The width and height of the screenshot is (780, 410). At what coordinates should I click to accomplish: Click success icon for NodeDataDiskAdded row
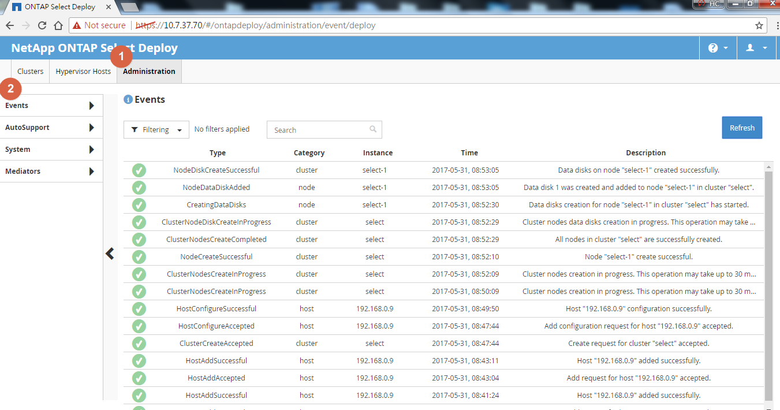click(139, 188)
